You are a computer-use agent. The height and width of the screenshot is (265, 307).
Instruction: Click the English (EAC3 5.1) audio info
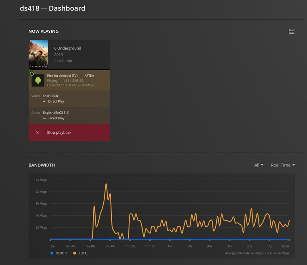[56, 113]
